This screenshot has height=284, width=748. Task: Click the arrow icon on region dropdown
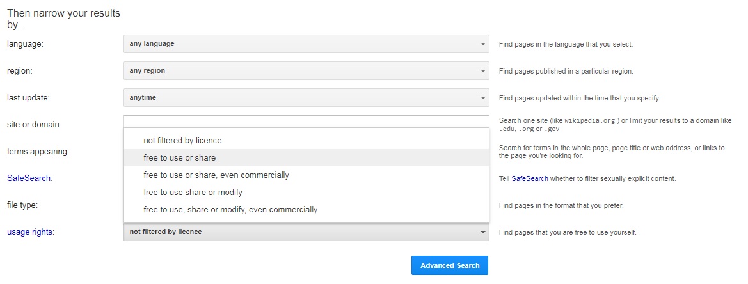click(x=482, y=71)
